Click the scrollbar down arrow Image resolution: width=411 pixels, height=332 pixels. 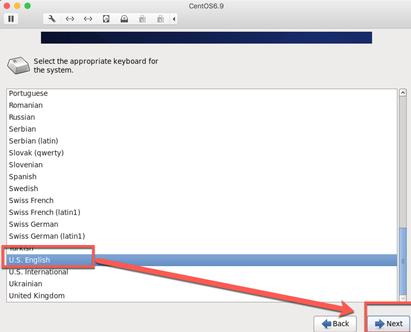pyautogui.click(x=403, y=298)
